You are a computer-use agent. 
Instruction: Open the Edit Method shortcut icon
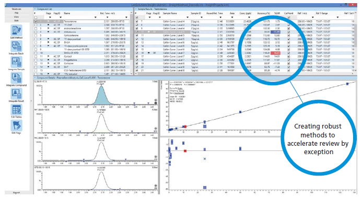click(16, 31)
